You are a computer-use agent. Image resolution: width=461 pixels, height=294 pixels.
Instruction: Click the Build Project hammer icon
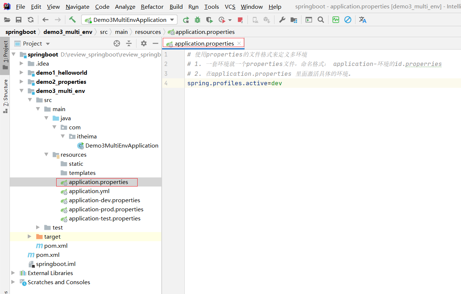[x=72, y=20]
